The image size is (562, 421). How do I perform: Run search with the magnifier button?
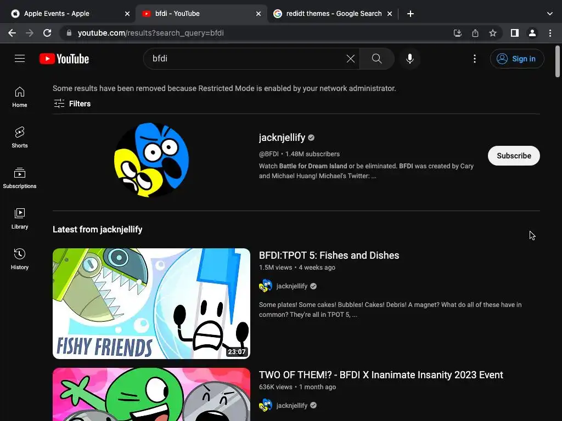tap(376, 59)
